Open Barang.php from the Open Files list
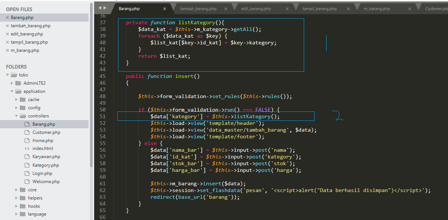 22,18
